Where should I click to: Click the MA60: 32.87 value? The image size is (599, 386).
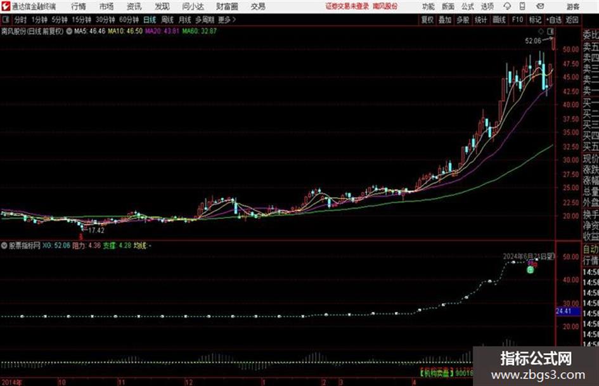pyautogui.click(x=200, y=31)
